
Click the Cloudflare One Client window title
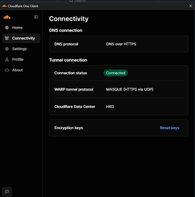[x=23, y=6]
